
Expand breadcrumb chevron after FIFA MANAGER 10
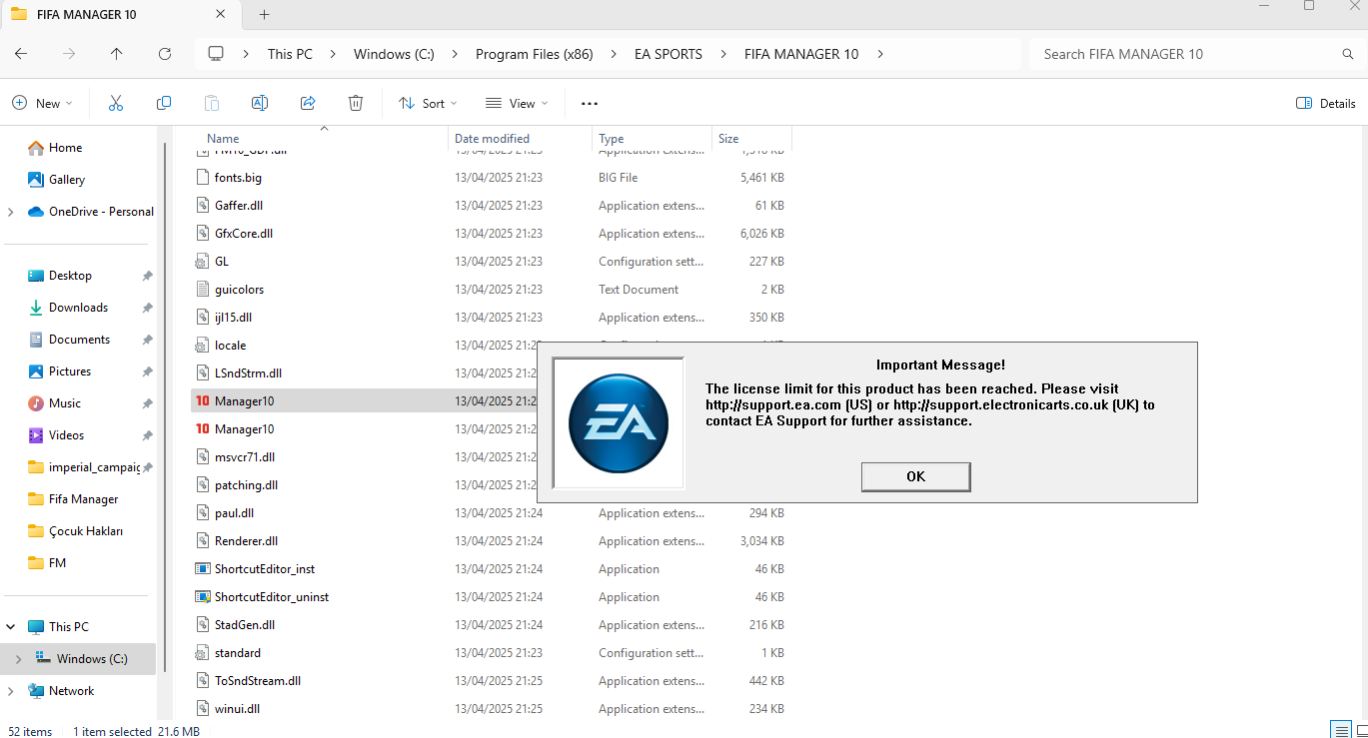click(x=880, y=54)
